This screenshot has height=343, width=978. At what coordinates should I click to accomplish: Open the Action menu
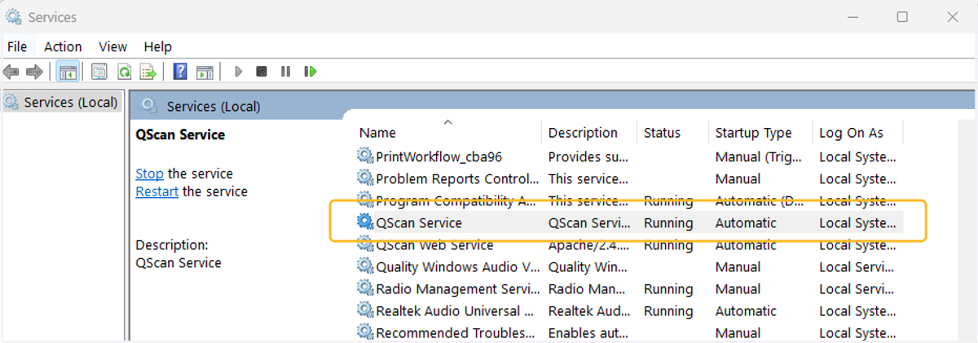(63, 46)
